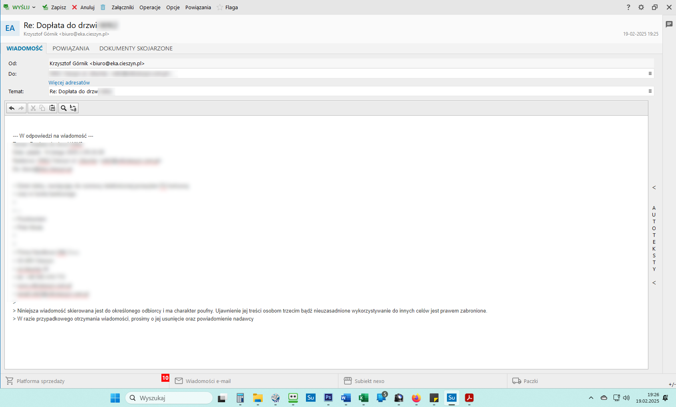676x407 pixels.
Task: Open the DOKUMENTY SKOJARZONE tab
Action: pyautogui.click(x=136, y=48)
